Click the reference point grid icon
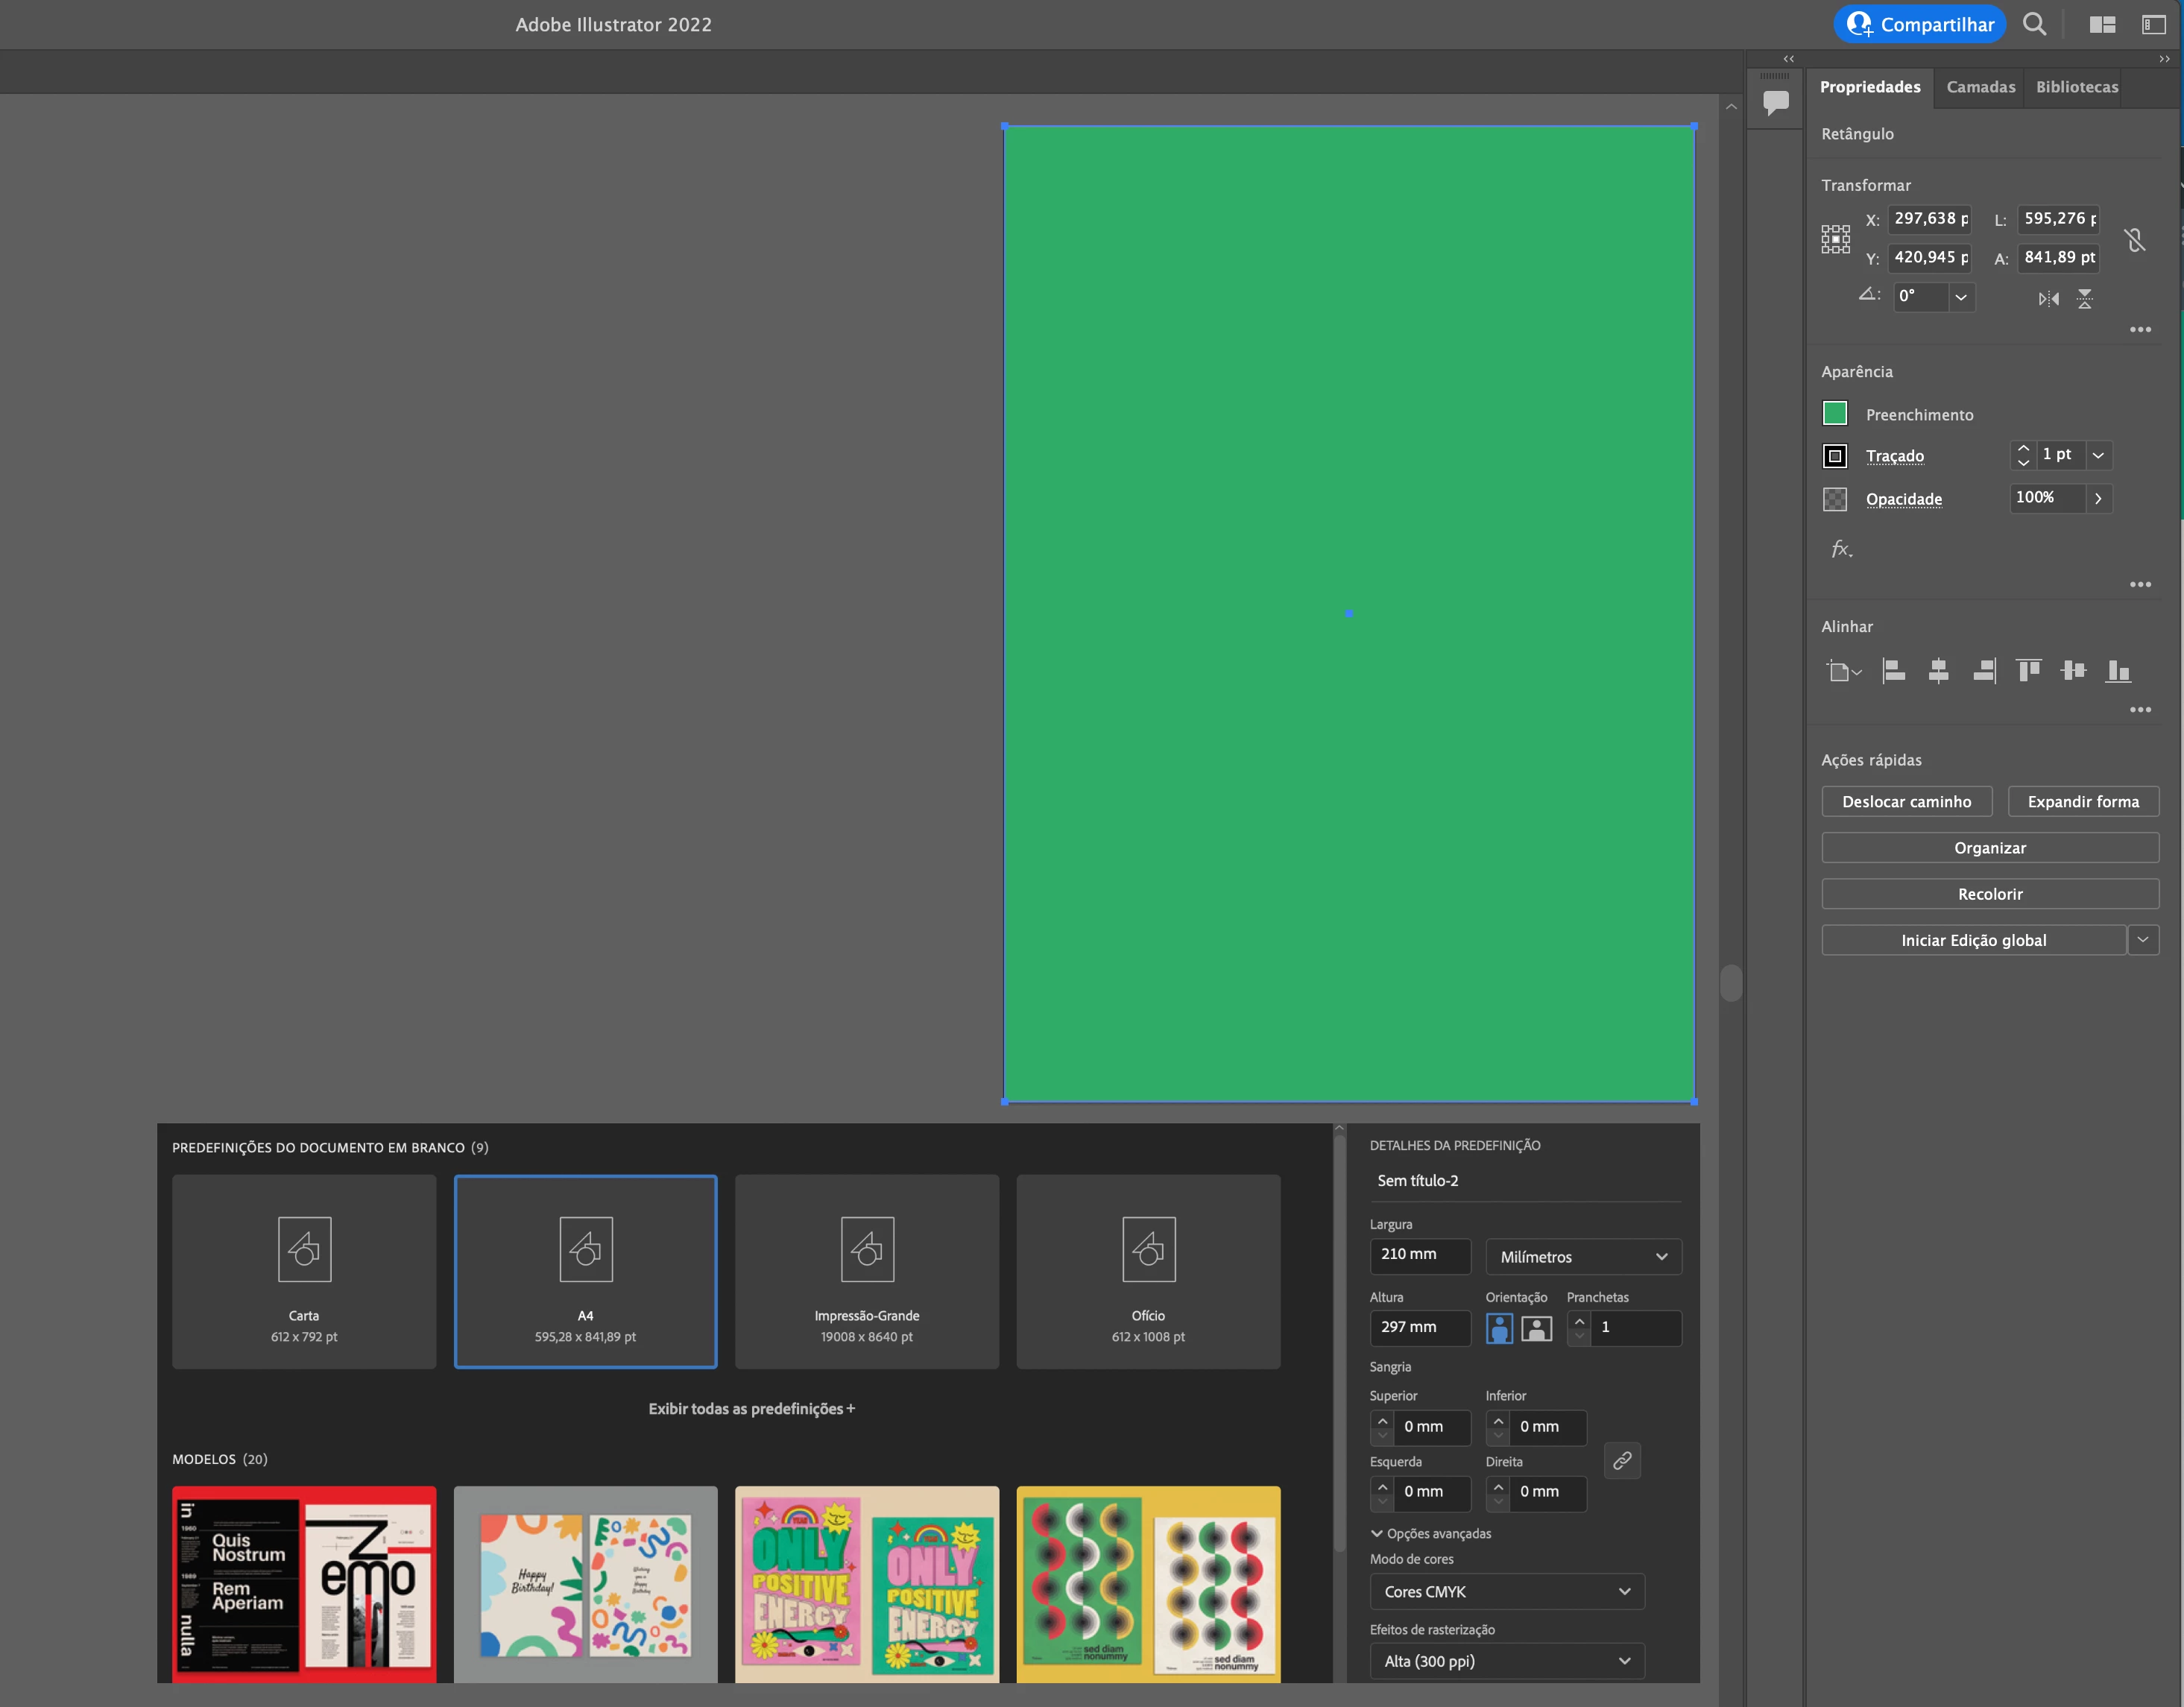 coord(1835,238)
